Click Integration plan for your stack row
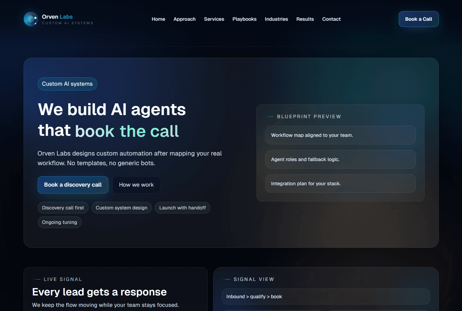 click(340, 183)
